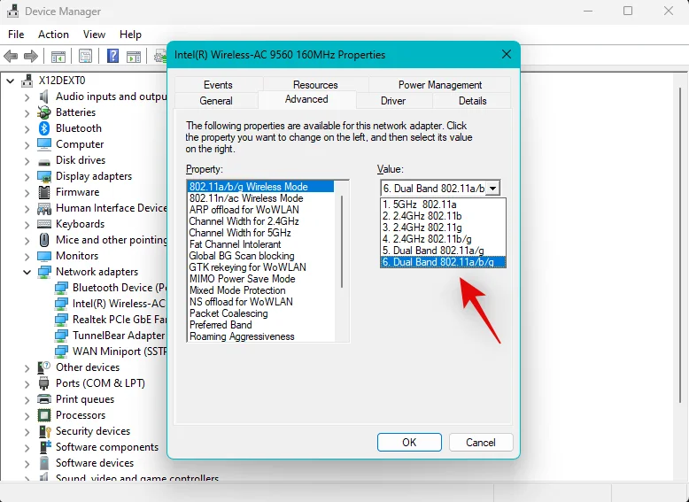689x502 pixels.
Task: Click the Bluetooth category icon
Action: pyautogui.click(x=44, y=128)
